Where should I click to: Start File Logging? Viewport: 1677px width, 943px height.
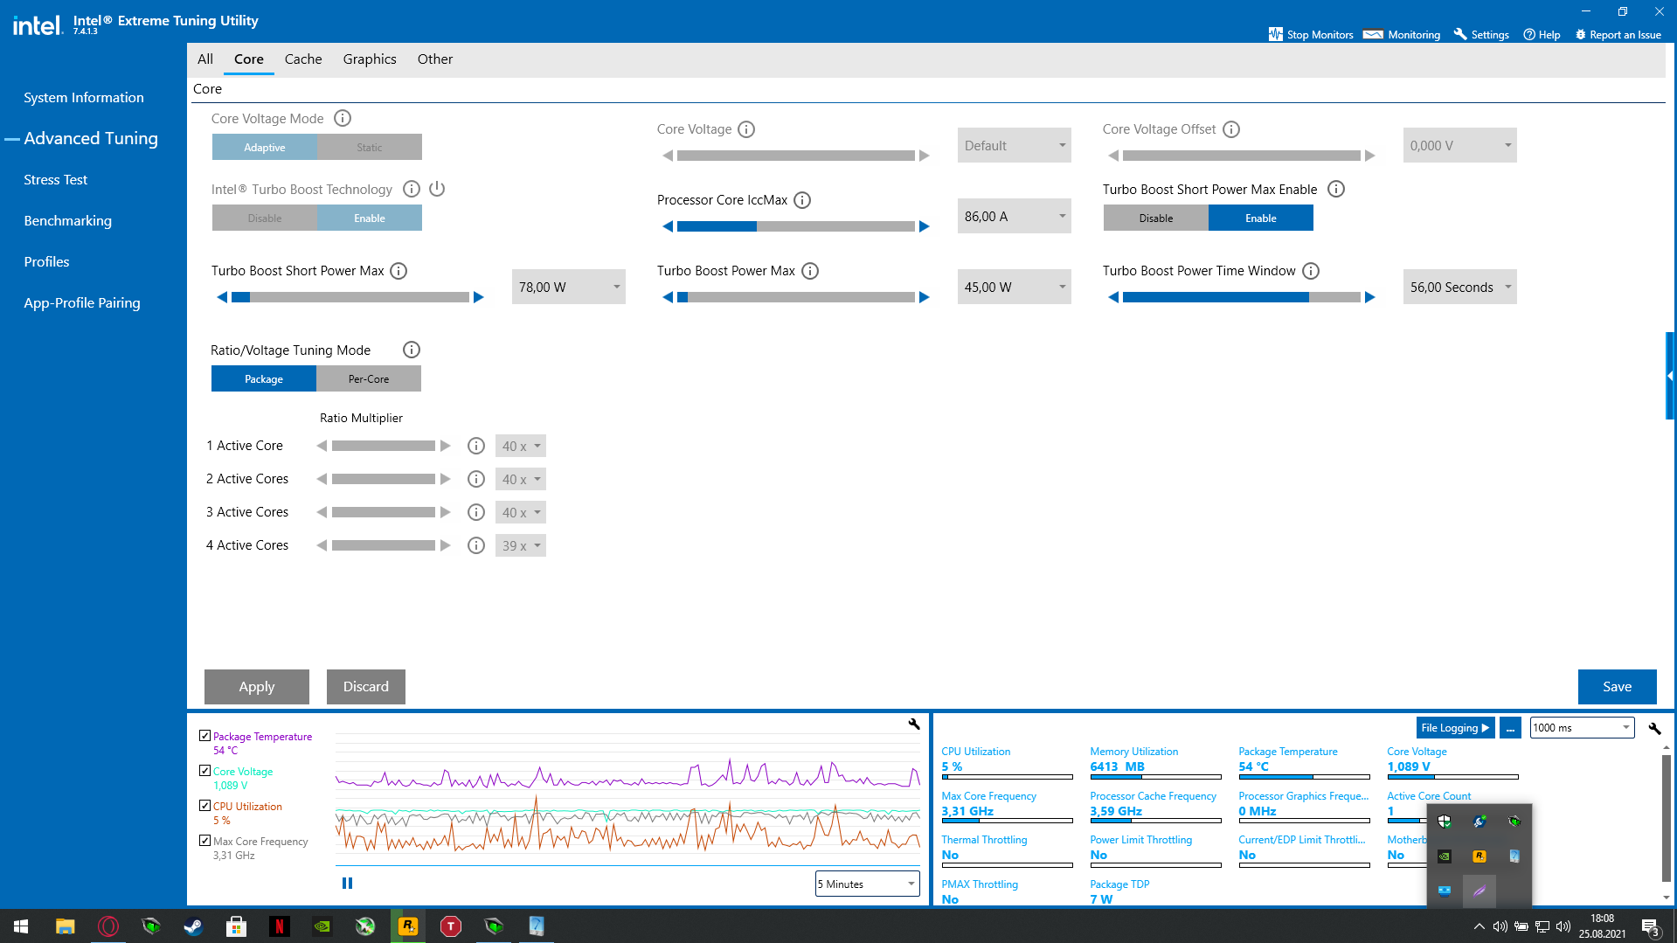pos(1455,728)
